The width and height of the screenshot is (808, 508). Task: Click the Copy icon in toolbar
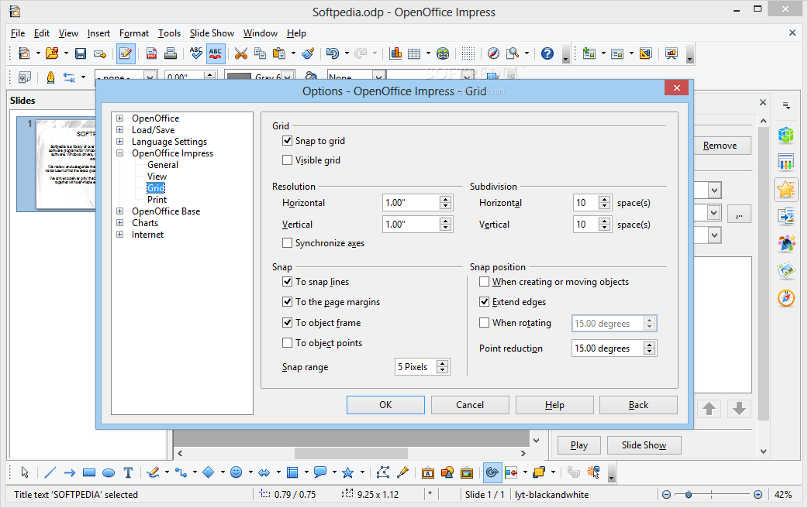click(261, 53)
